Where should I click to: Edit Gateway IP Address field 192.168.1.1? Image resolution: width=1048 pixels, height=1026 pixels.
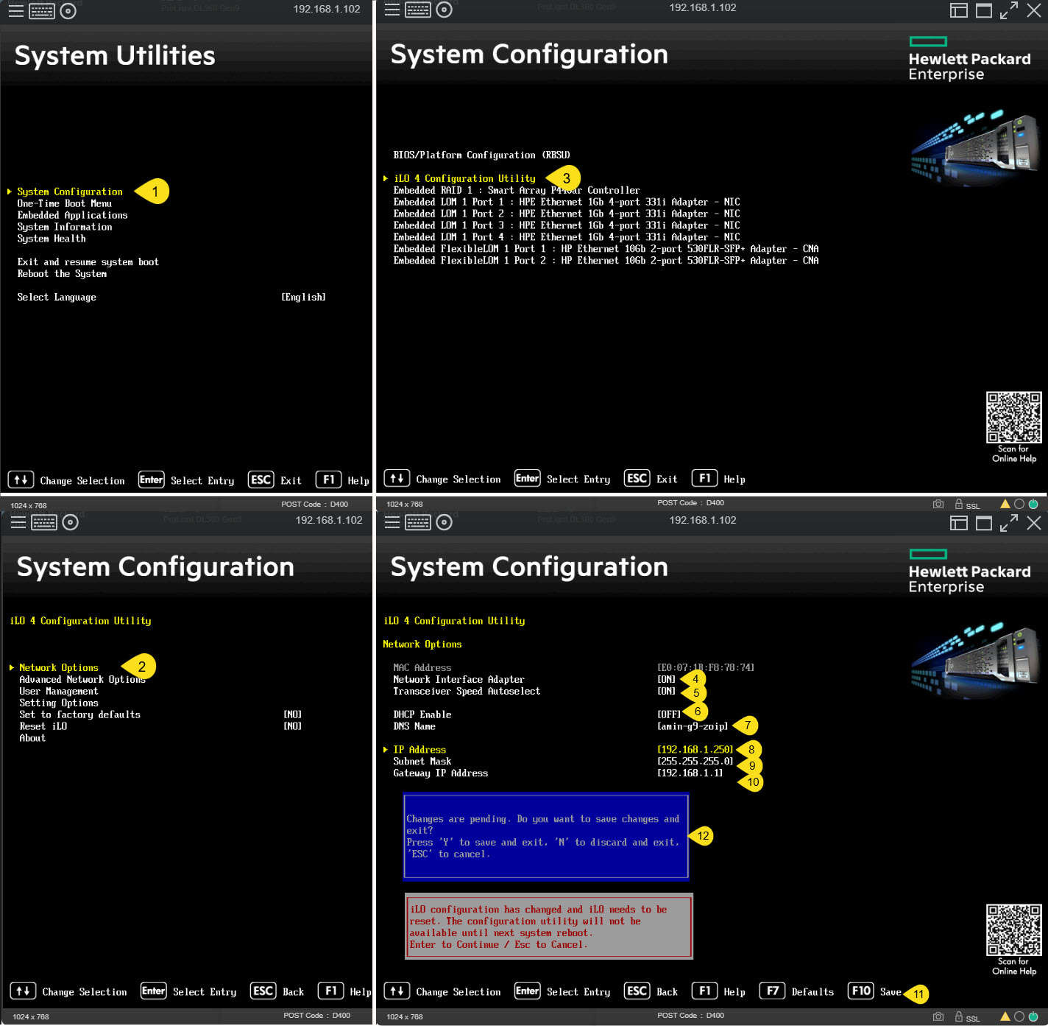[690, 773]
